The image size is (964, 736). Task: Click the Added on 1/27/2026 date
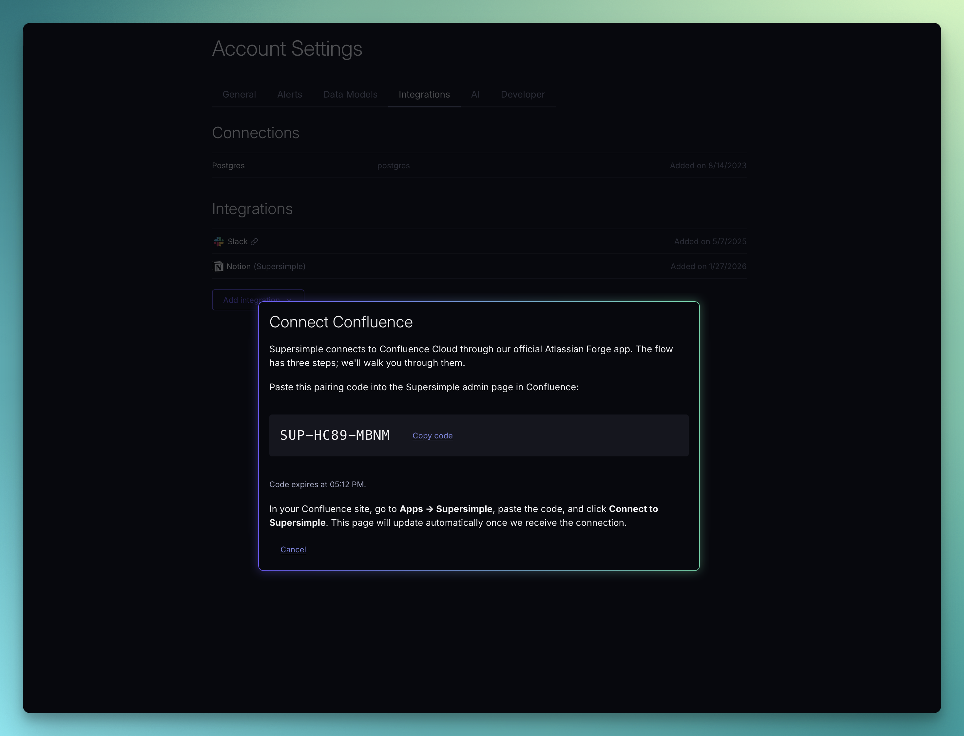point(708,267)
